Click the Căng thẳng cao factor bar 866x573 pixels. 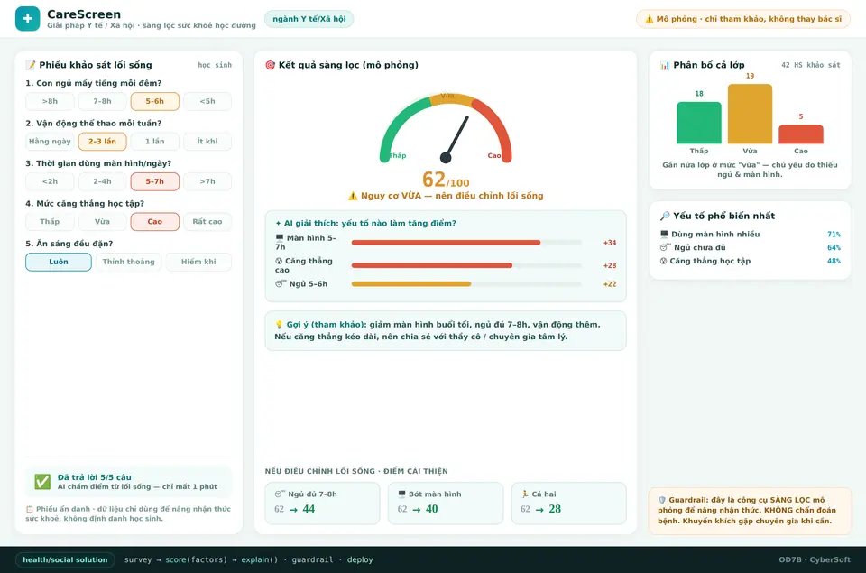point(466,265)
